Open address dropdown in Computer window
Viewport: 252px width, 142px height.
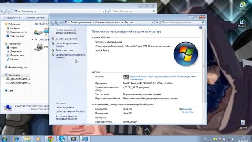tap(103, 11)
